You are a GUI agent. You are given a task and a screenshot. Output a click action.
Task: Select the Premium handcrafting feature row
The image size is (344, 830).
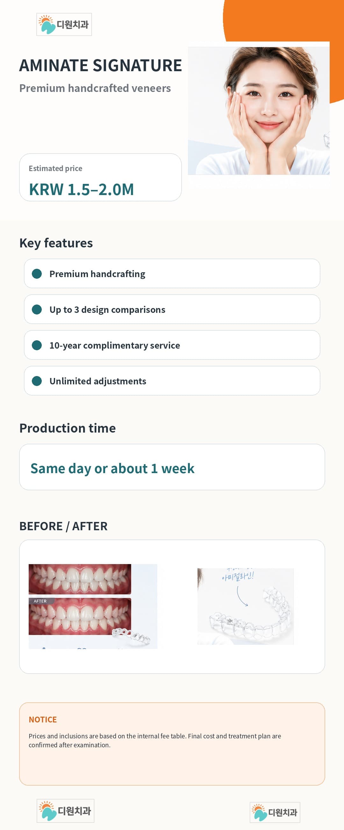(x=172, y=274)
